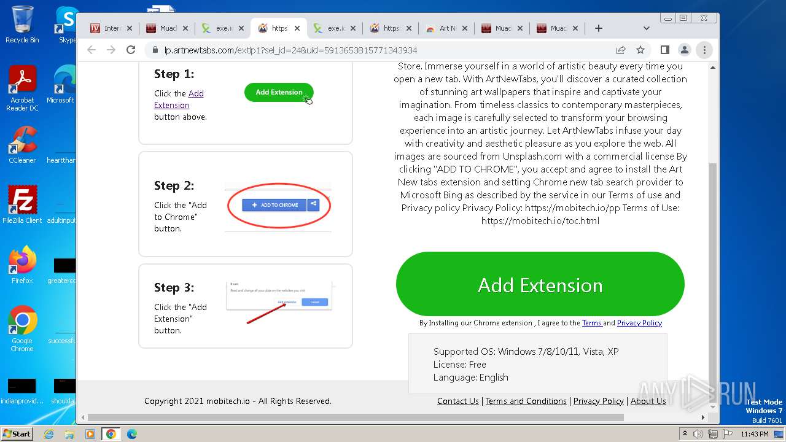Viewport: 786px width, 442px height.
Task: Launch CCleaner from the desktop
Action: click(x=22, y=145)
